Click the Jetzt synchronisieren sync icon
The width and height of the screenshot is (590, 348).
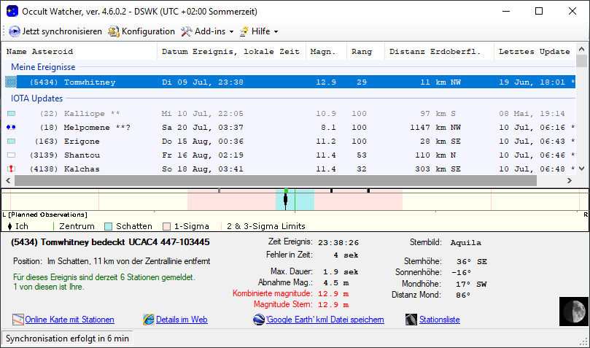pyautogui.click(x=15, y=31)
